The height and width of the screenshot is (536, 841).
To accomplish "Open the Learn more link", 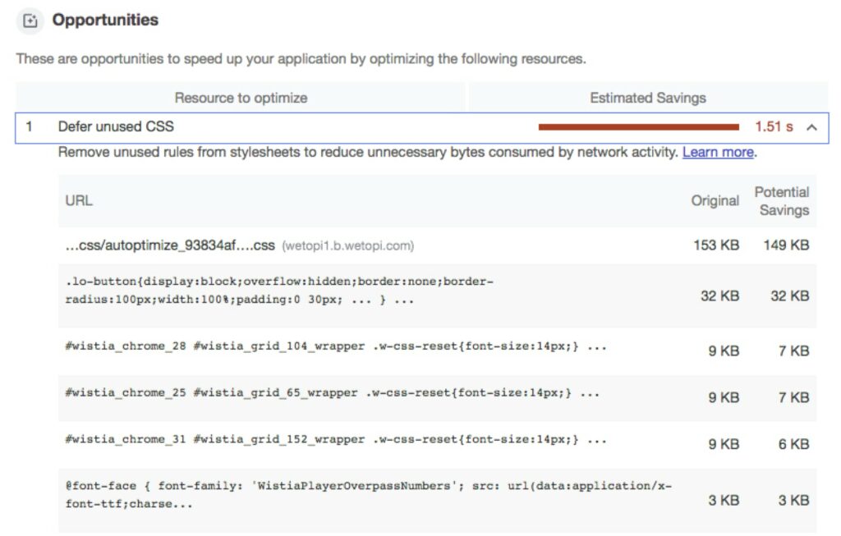I will pyautogui.click(x=717, y=153).
